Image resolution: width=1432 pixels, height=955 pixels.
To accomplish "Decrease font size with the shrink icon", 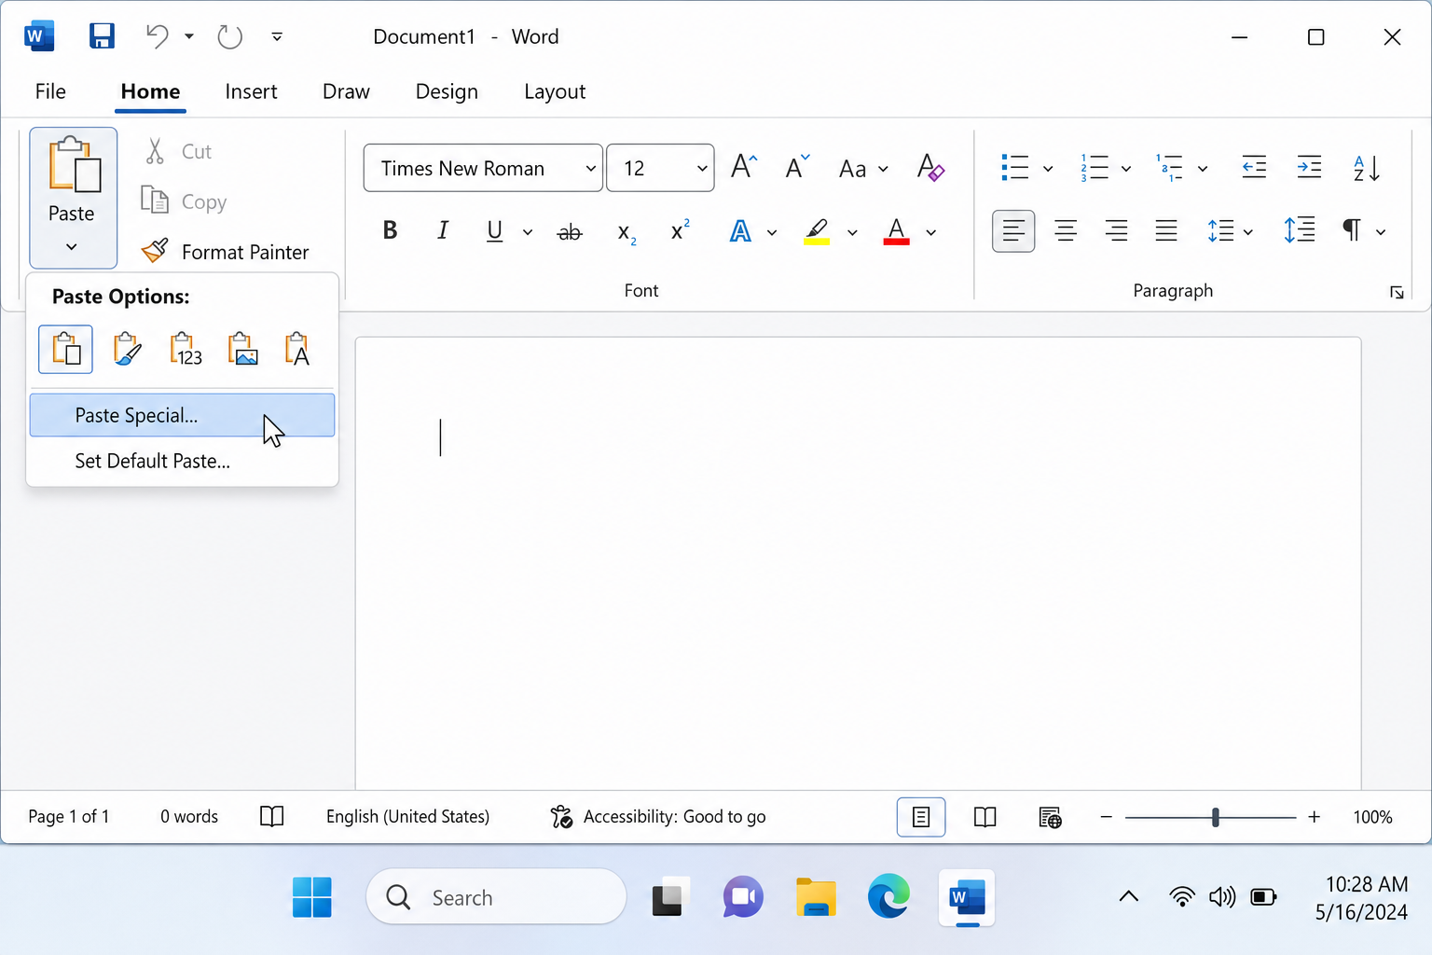I will pyautogui.click(x=797, y=167).
